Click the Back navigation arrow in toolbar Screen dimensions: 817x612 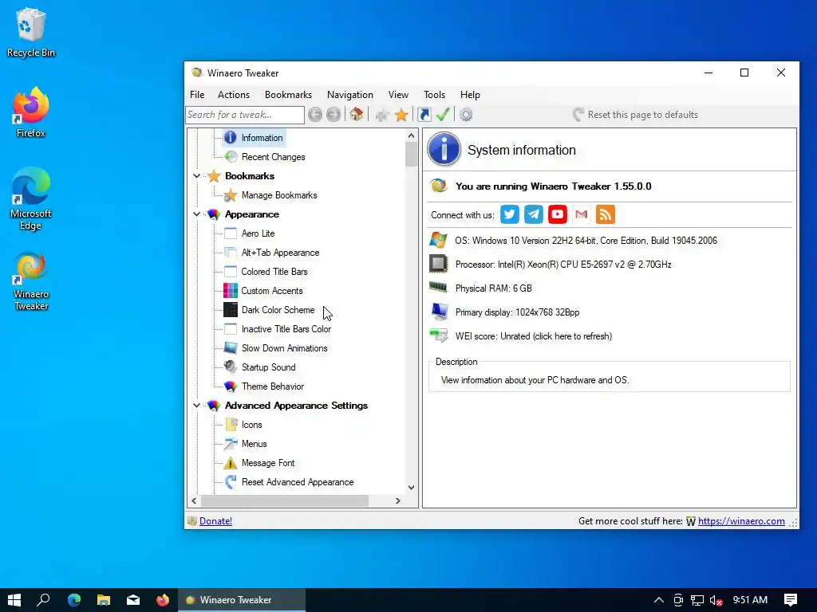point(314,115)
